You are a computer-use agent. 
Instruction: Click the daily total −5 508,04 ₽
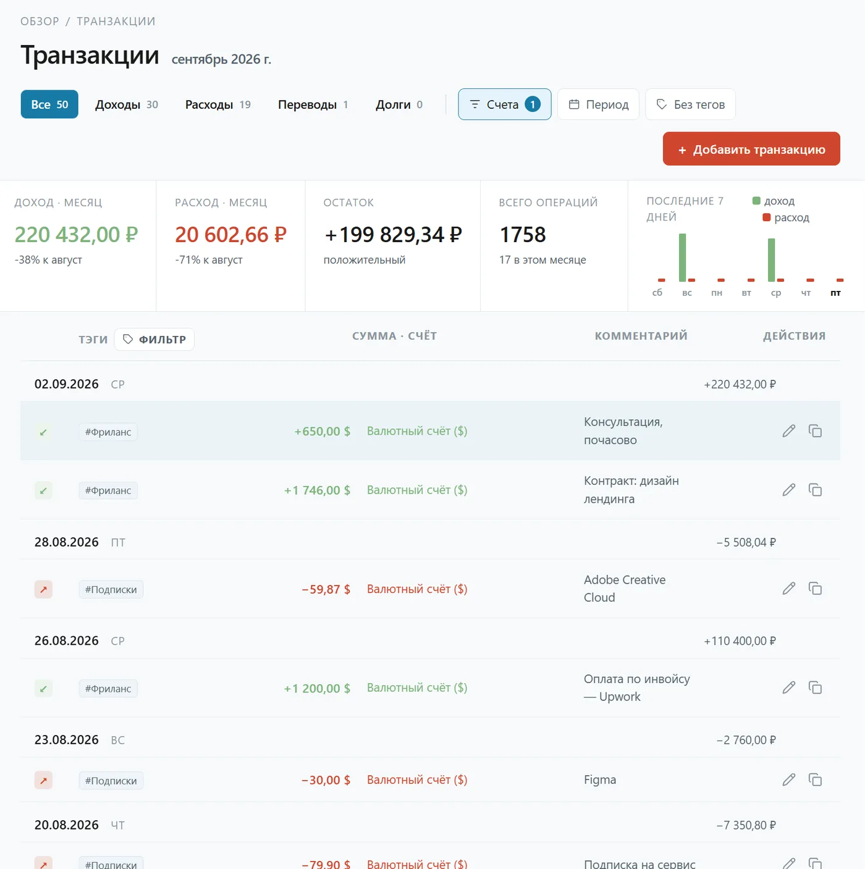746,542
